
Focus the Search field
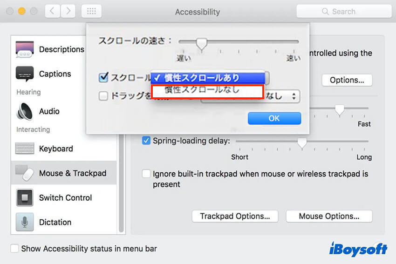click(x=344, y=11)
